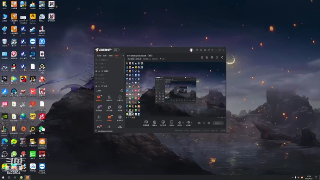This screenshot has height=180, width=320.
Task: Select the highlighted fourth source row in the list
Action: point(109,71)
